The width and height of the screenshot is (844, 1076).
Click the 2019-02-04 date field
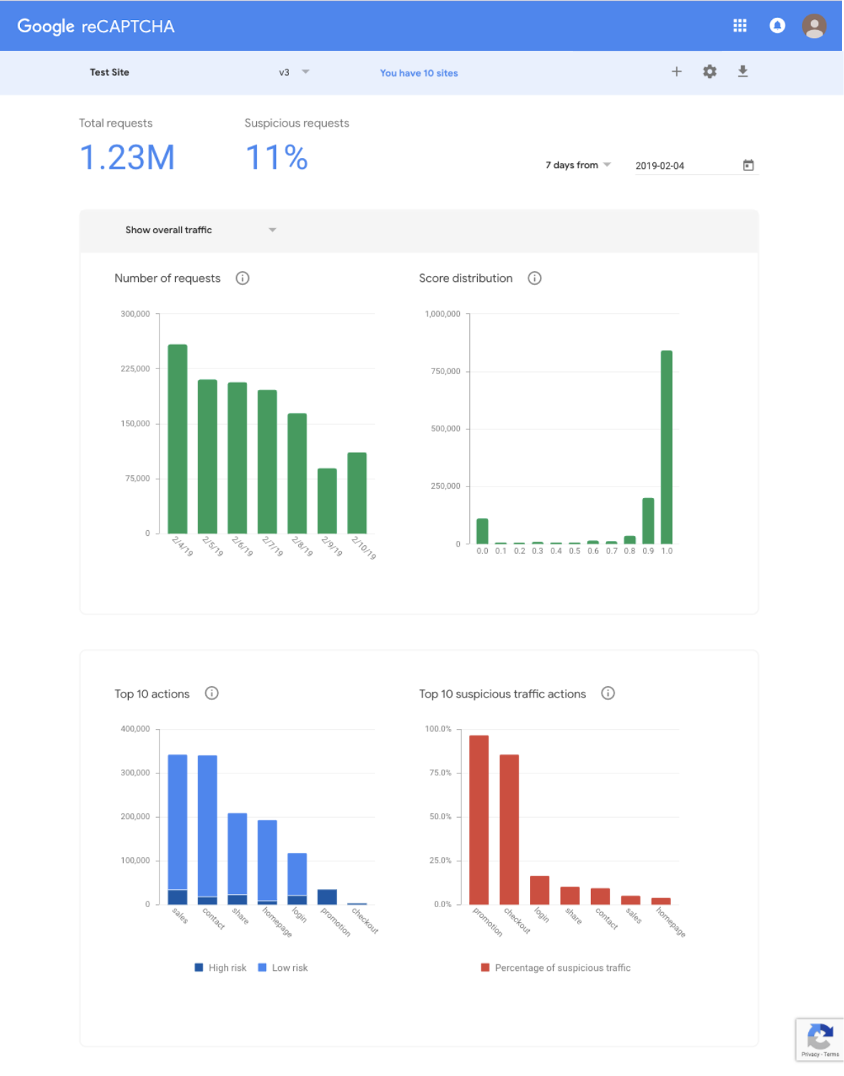click(x=683, y=166)
